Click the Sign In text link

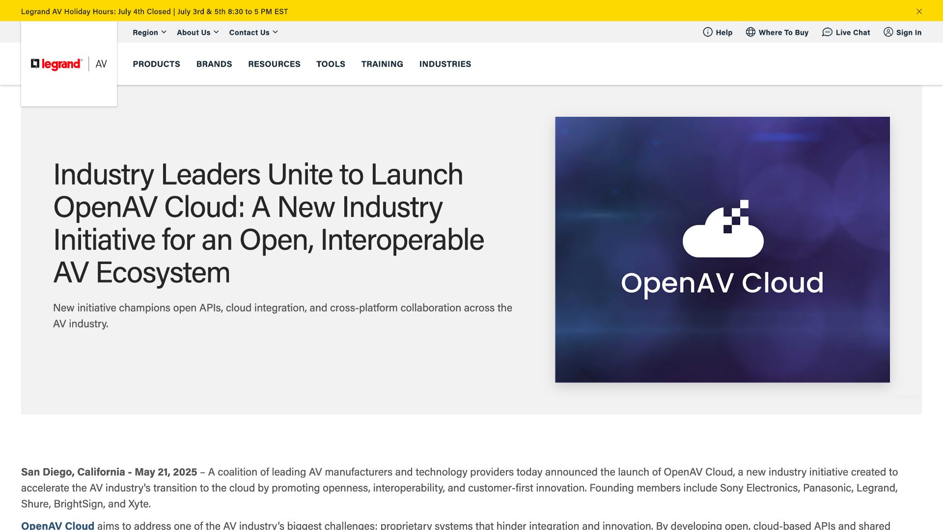[x=909, y=32]
